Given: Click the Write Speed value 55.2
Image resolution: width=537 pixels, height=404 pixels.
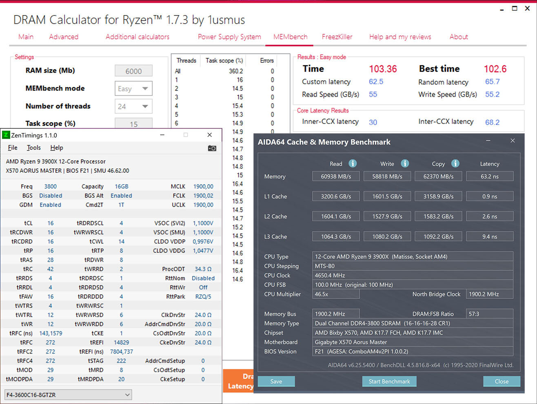Looking at the screenshot, I should (x=492, y=94).
